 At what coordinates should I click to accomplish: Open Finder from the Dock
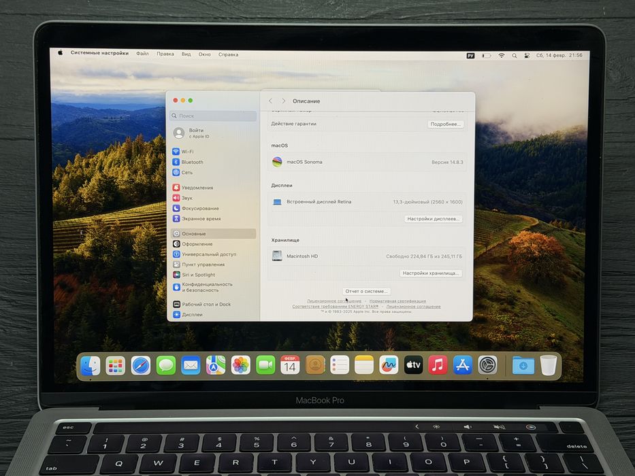(91, 366)
